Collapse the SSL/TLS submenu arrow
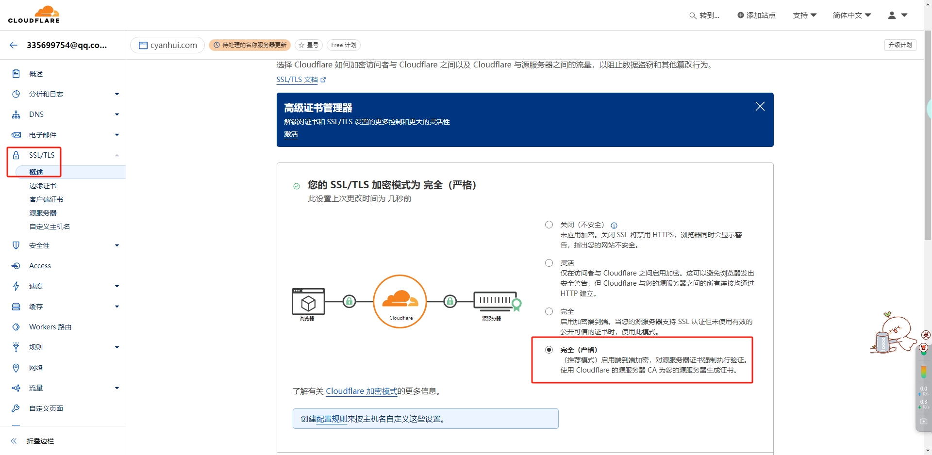This screenshot has height=455, width=932. pos(117,155)
